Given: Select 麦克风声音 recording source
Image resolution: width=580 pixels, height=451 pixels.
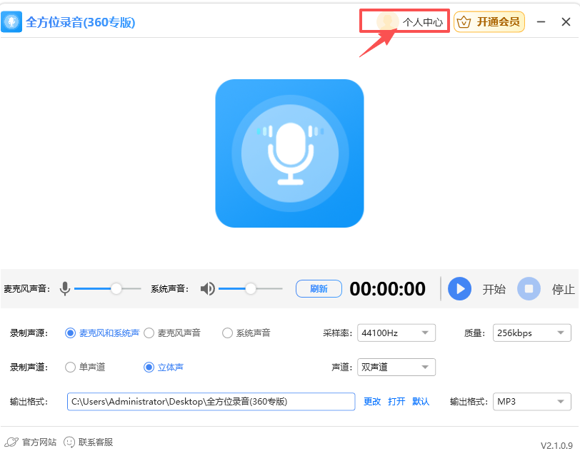Looking at the screenshot, I should tap(149, 333).
